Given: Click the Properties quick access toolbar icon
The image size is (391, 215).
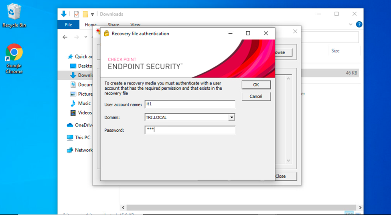Looking at the screenshot, I should [x=77, y=14].
